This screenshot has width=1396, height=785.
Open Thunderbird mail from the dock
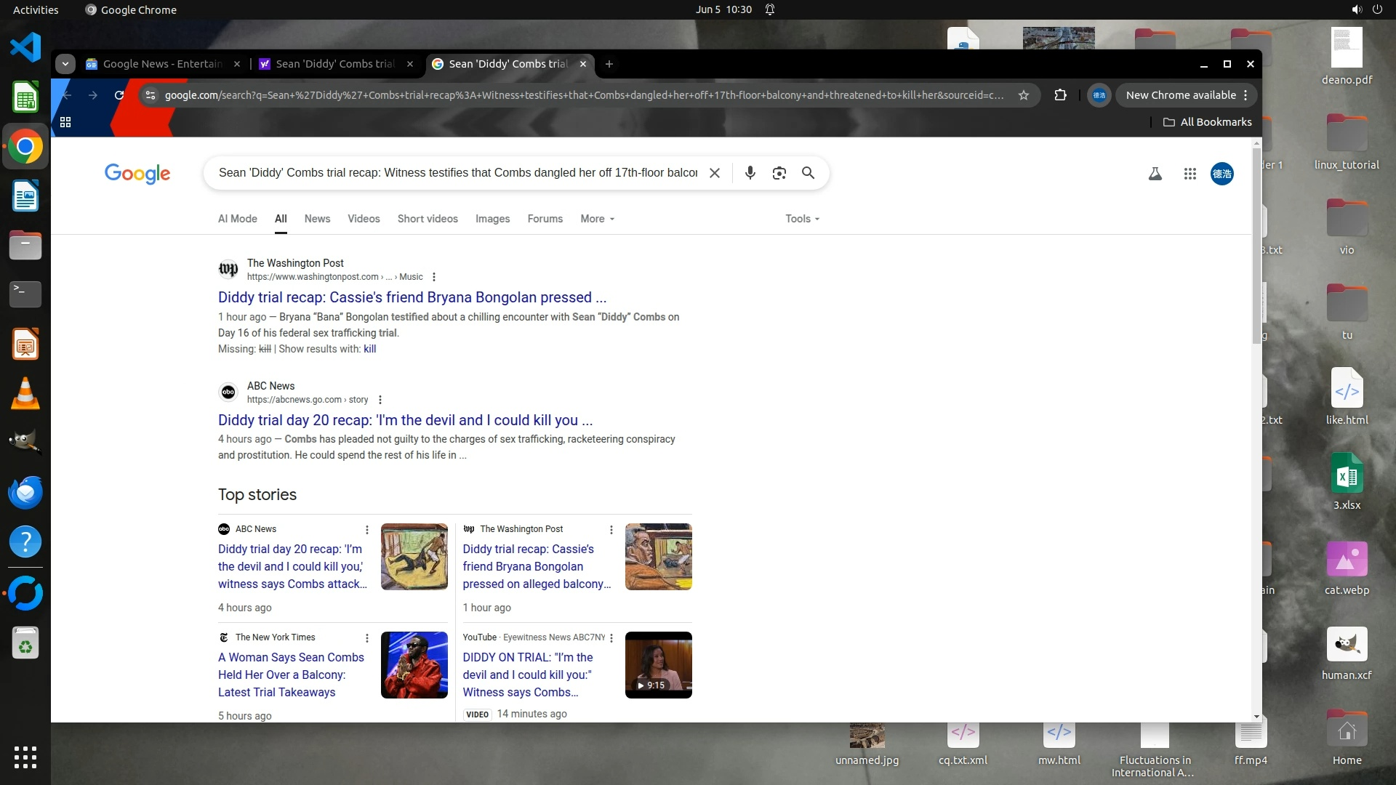(25, 492)
